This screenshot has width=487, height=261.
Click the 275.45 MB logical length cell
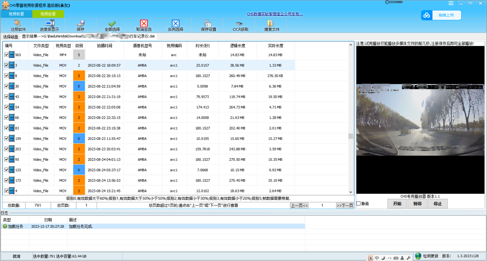coord(237,180)
